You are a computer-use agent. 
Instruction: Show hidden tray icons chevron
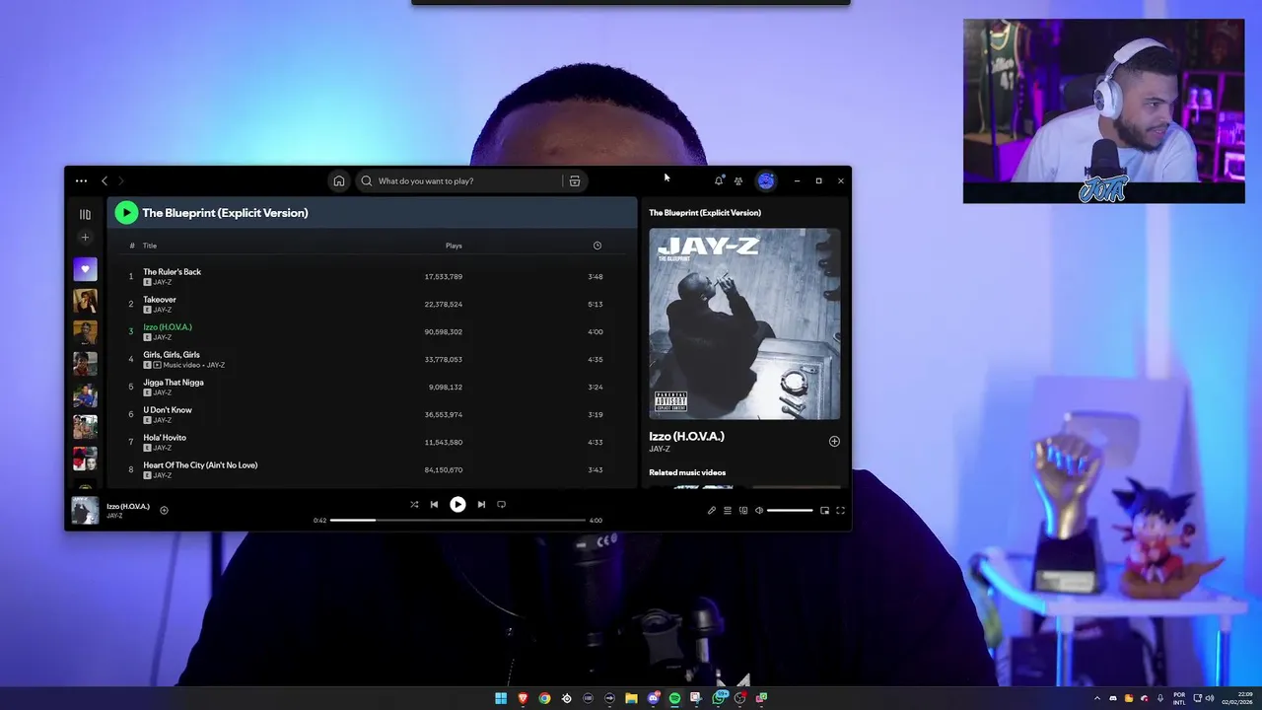(1097, 698)
